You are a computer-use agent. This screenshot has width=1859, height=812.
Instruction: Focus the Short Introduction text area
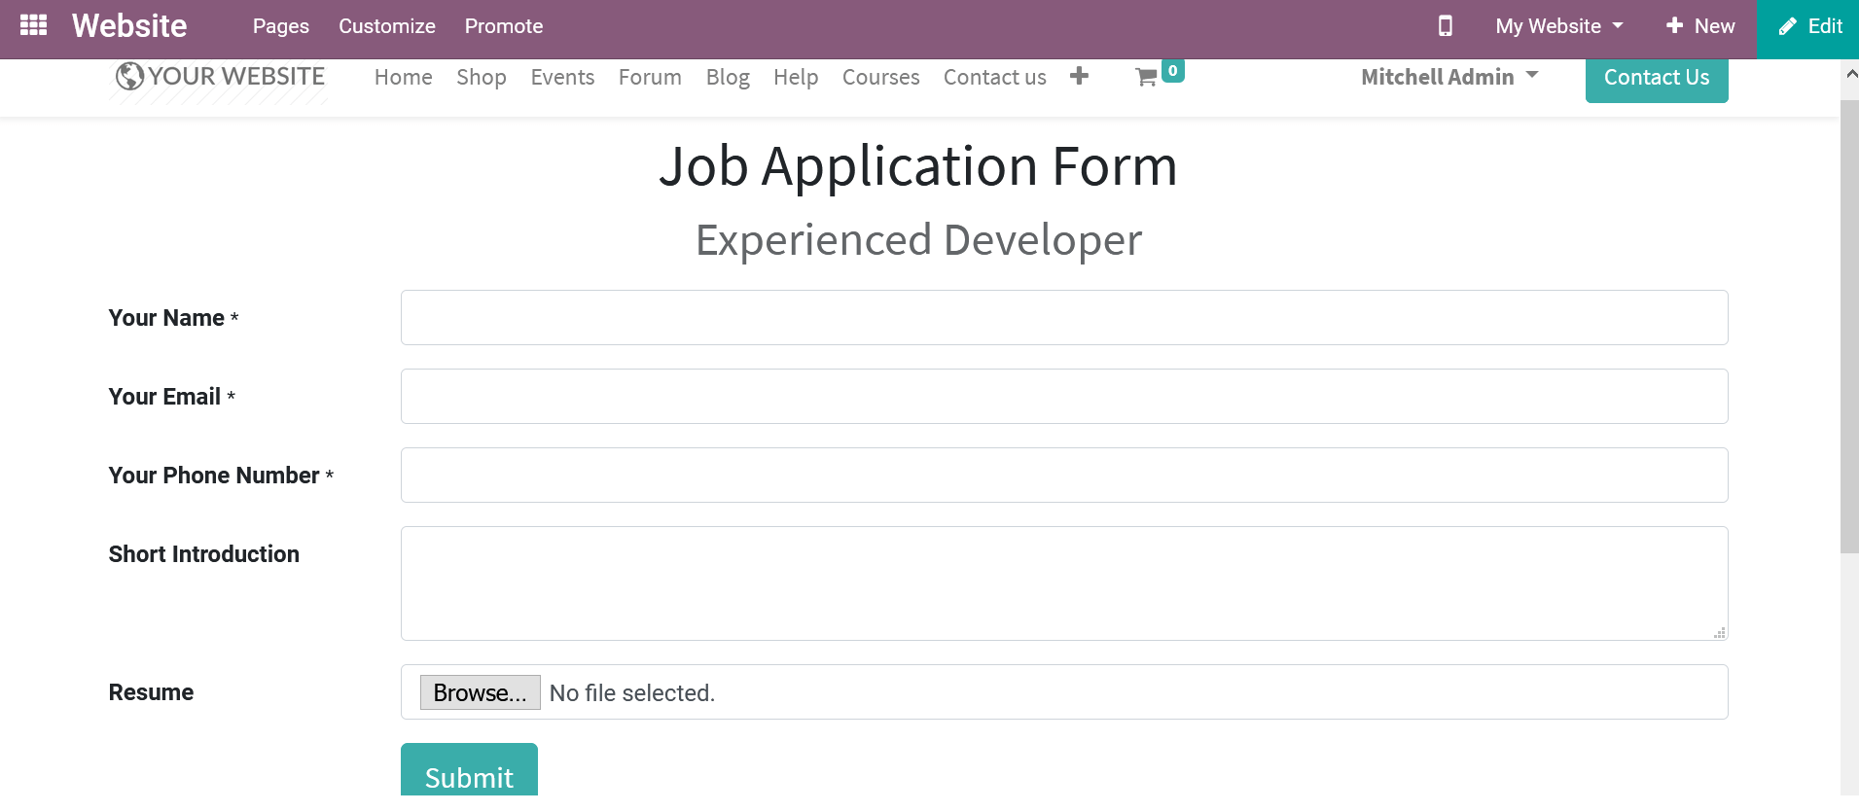click(1063, 583)
